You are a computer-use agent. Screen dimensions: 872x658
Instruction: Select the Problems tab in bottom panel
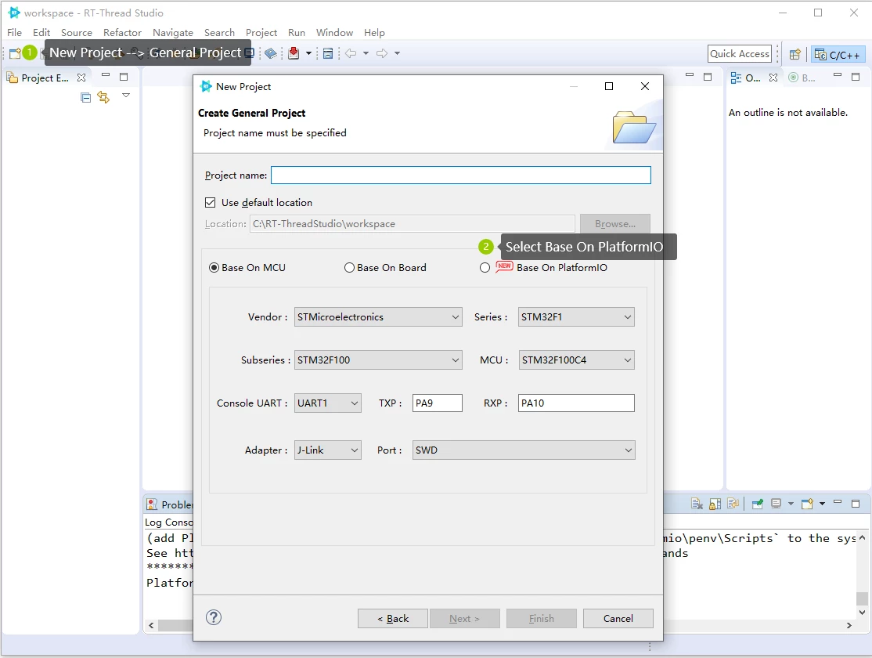(x=169, y=504)
